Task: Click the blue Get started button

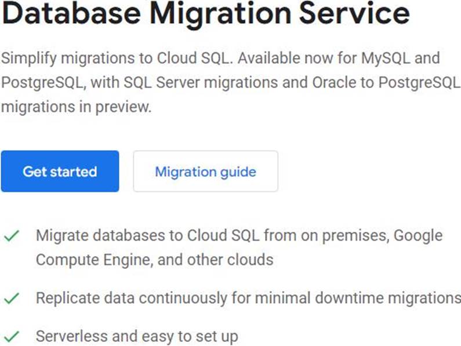Action: 60,172
